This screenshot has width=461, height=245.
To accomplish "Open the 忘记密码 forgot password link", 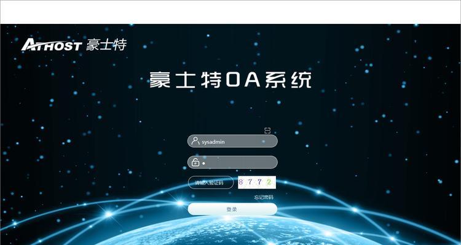I will (x=264, y=197).
